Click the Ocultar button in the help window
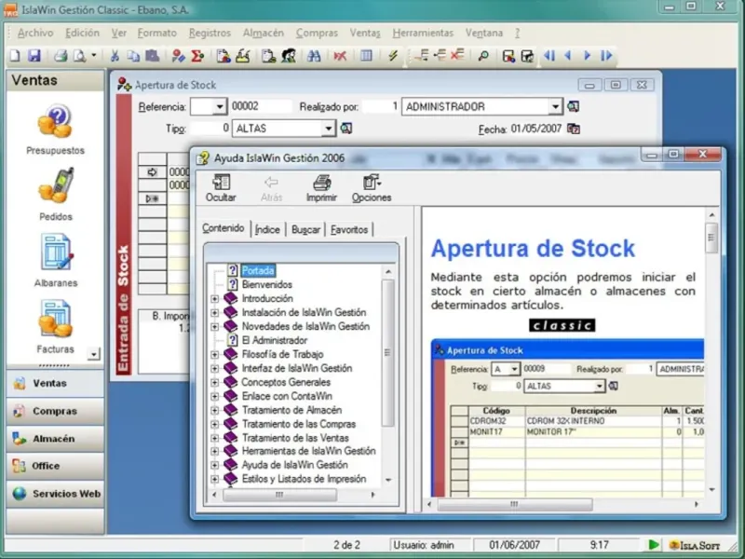 pyautogui.click(x=221, y=188)
